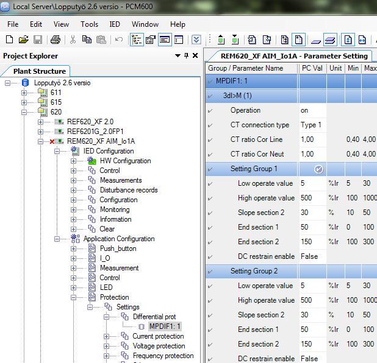Toggle the stacked layers all-groups icon
Screen dimensions: 377x363
[330, 40]
